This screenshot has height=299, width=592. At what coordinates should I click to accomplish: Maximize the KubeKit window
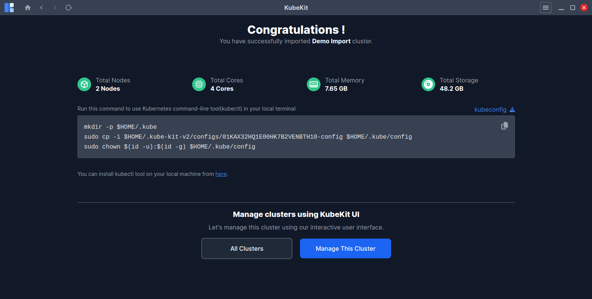(x=573, y=8)
